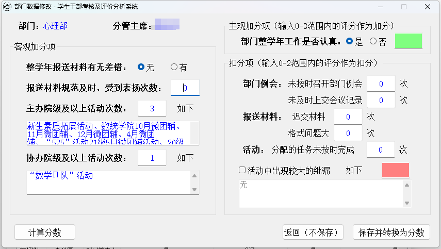Click the 纰漏 description text box containing 无
This screenshot has width=441, height=249.
[325, 194]
